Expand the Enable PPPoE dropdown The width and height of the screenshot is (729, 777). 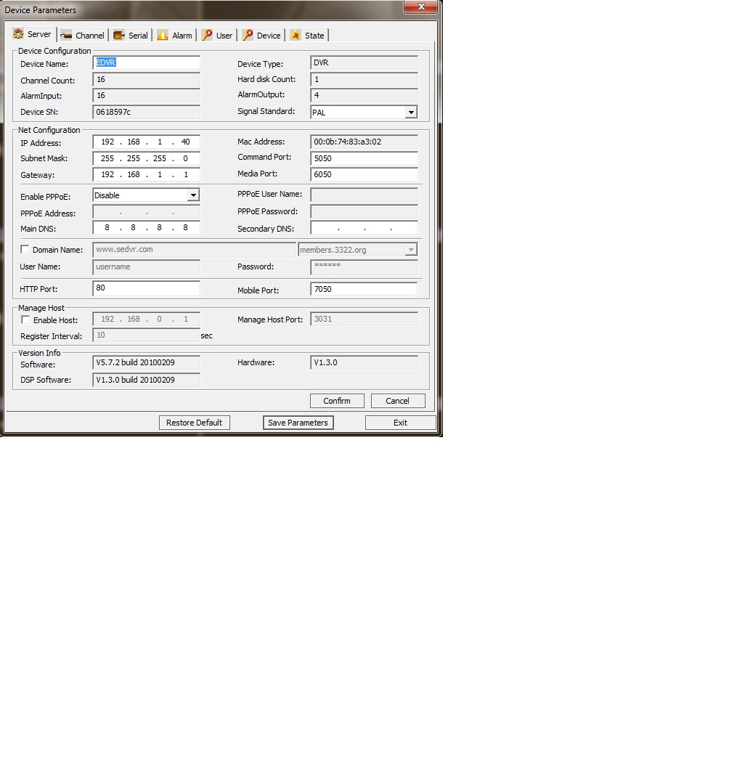click(193, 195)
